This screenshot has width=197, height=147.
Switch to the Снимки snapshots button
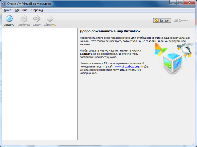pyautogui.click(x=181, y=20)
